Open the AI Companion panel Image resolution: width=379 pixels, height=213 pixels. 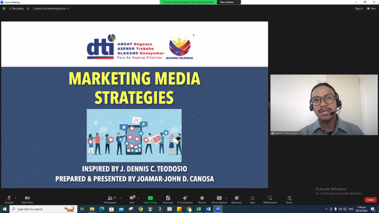coord(185,200)
